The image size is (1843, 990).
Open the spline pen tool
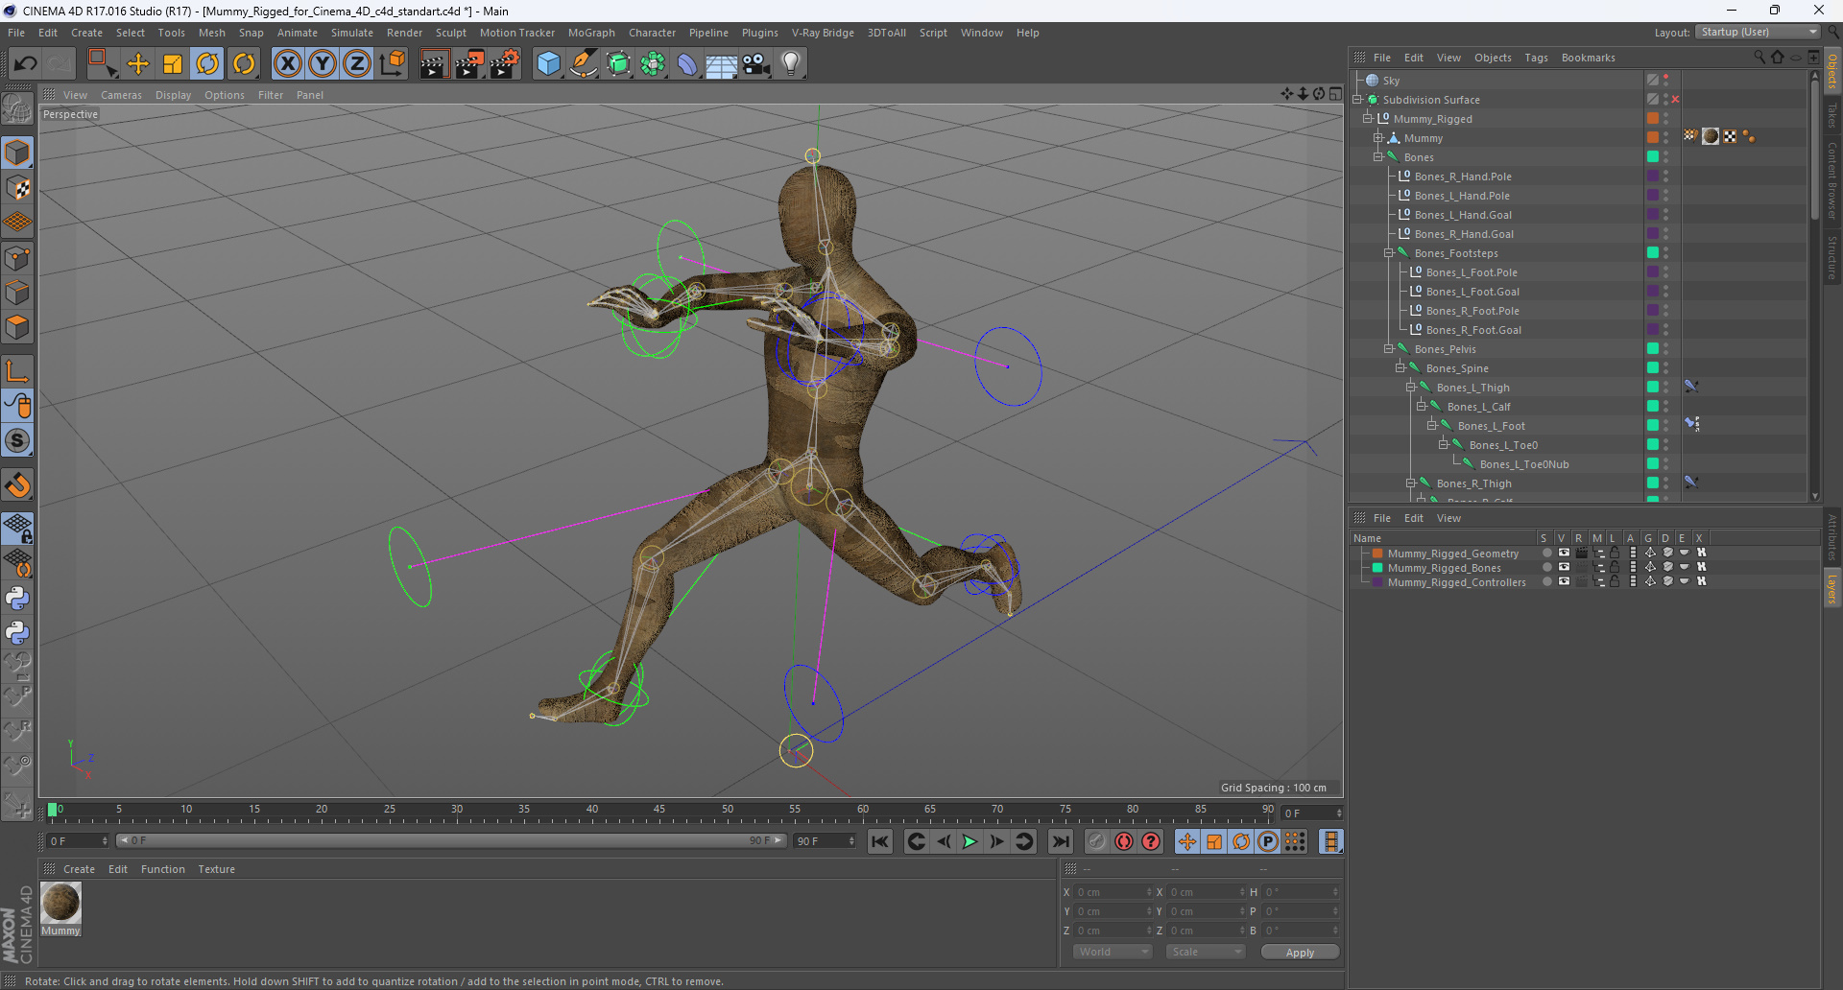[x=583, y=63]
